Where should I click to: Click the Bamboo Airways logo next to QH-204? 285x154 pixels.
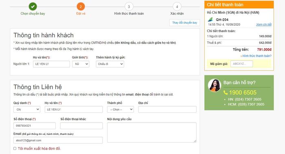[x=210, y=20]
